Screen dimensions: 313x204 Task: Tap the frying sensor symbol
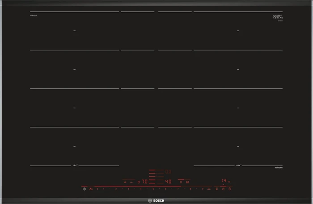[125, 182]
